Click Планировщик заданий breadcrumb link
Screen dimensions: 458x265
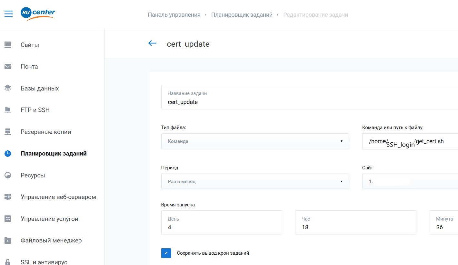pos(242,15)
